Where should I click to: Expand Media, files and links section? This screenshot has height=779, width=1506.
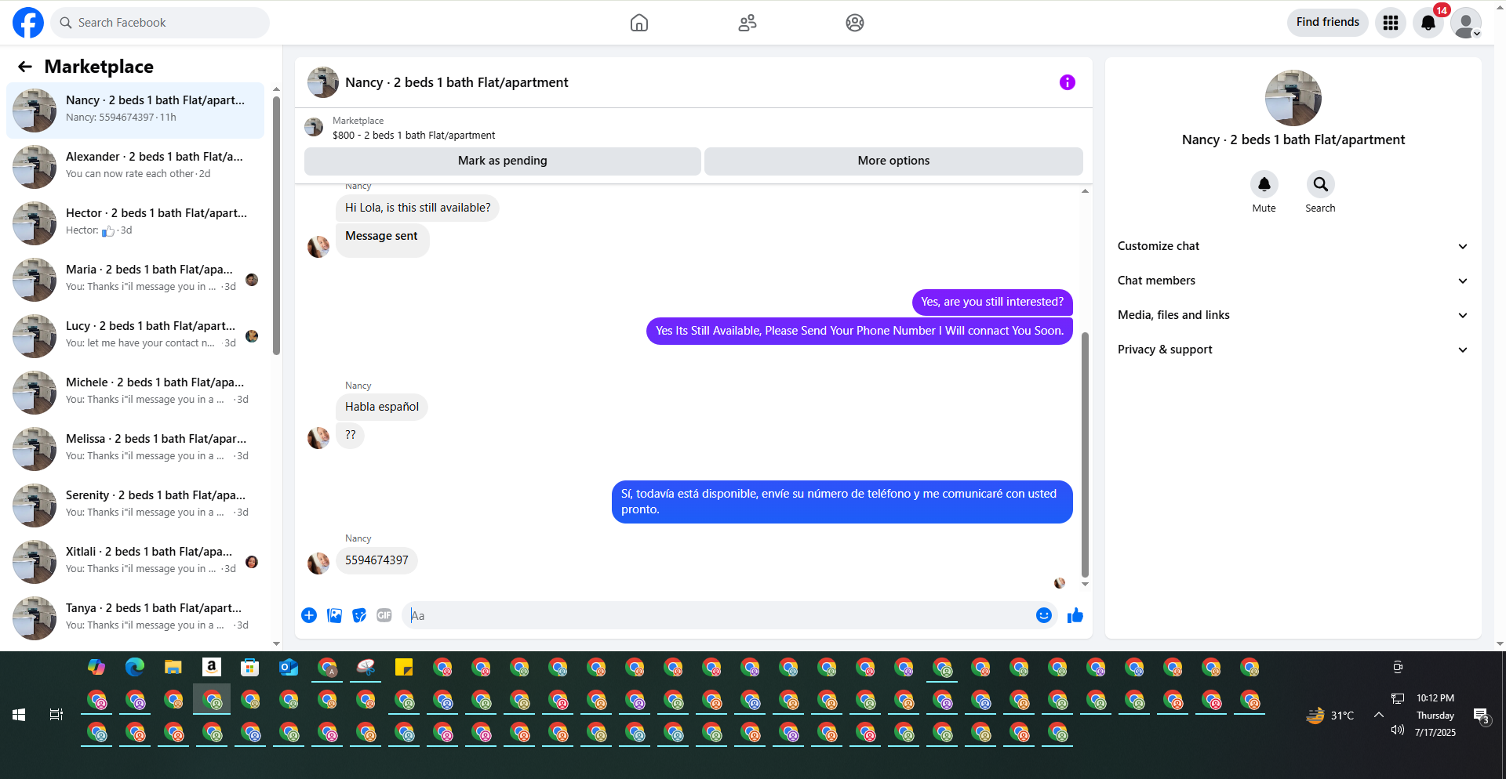tap(1293, 315)
